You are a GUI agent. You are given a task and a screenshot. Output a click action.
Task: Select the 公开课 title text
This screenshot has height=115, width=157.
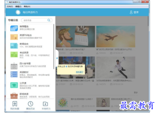23,83
